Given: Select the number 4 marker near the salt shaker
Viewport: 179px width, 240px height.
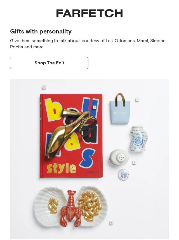Looking at the screenshot, I should click(134, 162).
